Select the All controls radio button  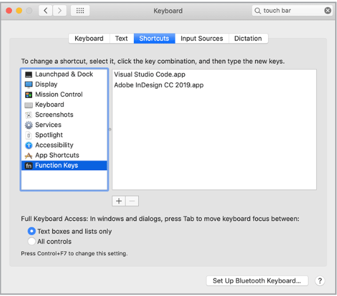pyautogui.click(x=32, y=241)
